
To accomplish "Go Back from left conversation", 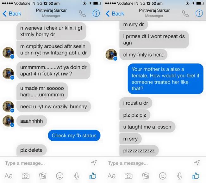I will (12, 14).
